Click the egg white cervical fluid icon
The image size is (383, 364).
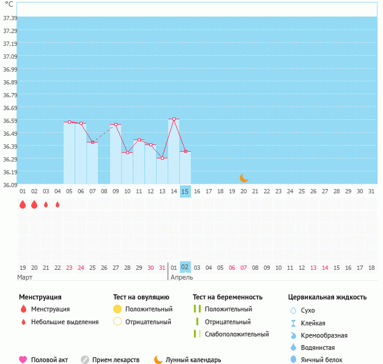293,360
